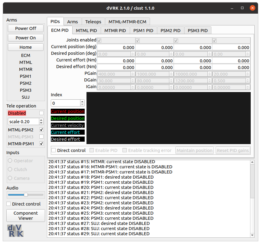Open the MTML-MTMR-ECM tab

pyautogui.click(x=127, y=22)
